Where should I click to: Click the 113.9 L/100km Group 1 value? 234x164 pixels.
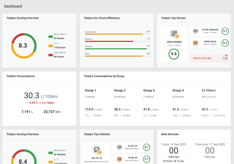point(94,109)
